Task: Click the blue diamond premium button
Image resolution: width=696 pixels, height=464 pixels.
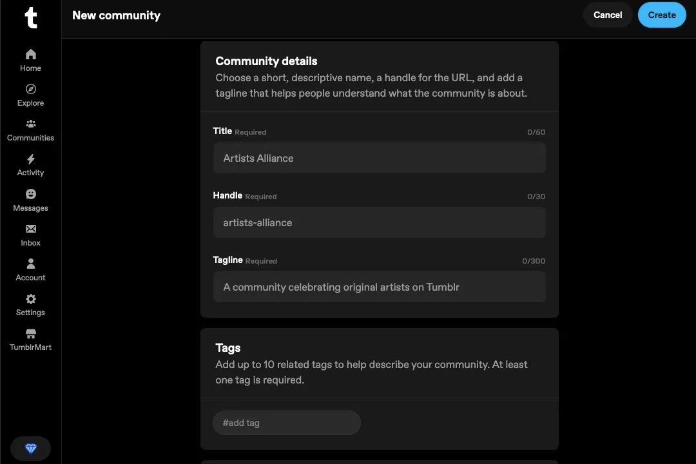Action: click(30, 449)
